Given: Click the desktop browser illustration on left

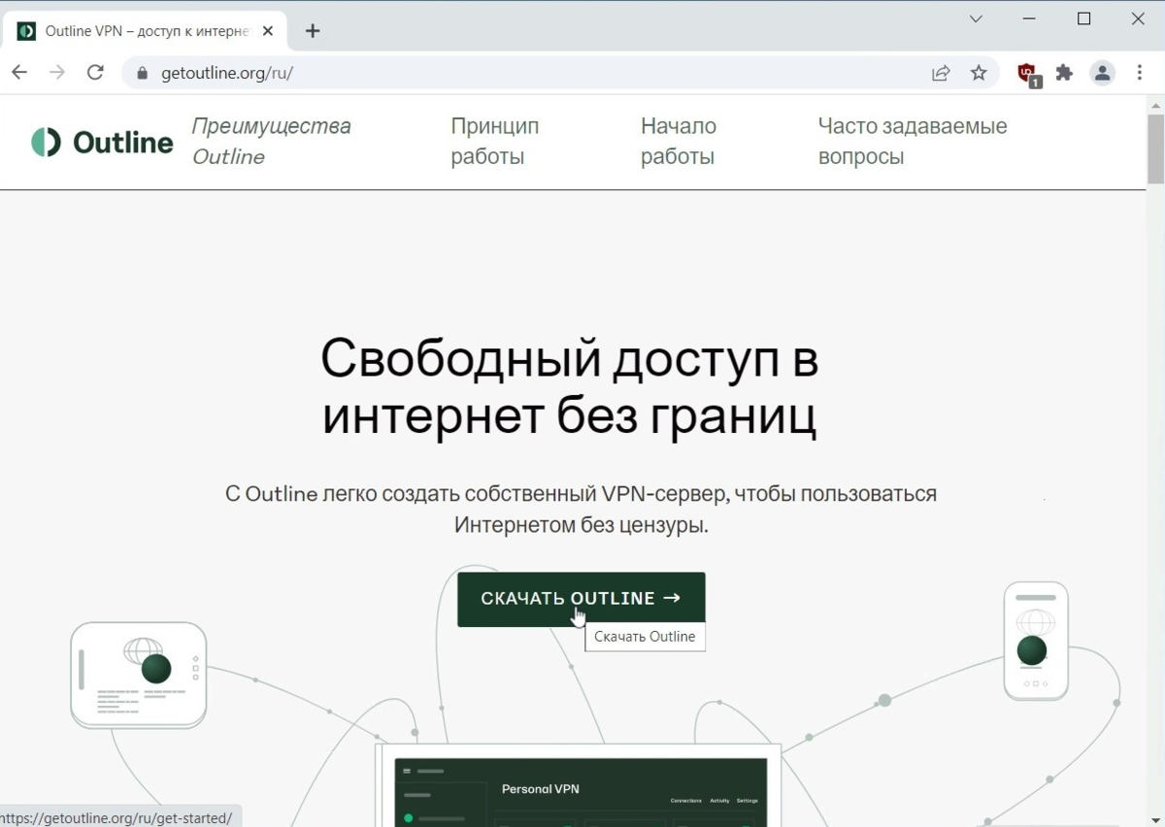Looking at the screenshot, I should (138, 675).
